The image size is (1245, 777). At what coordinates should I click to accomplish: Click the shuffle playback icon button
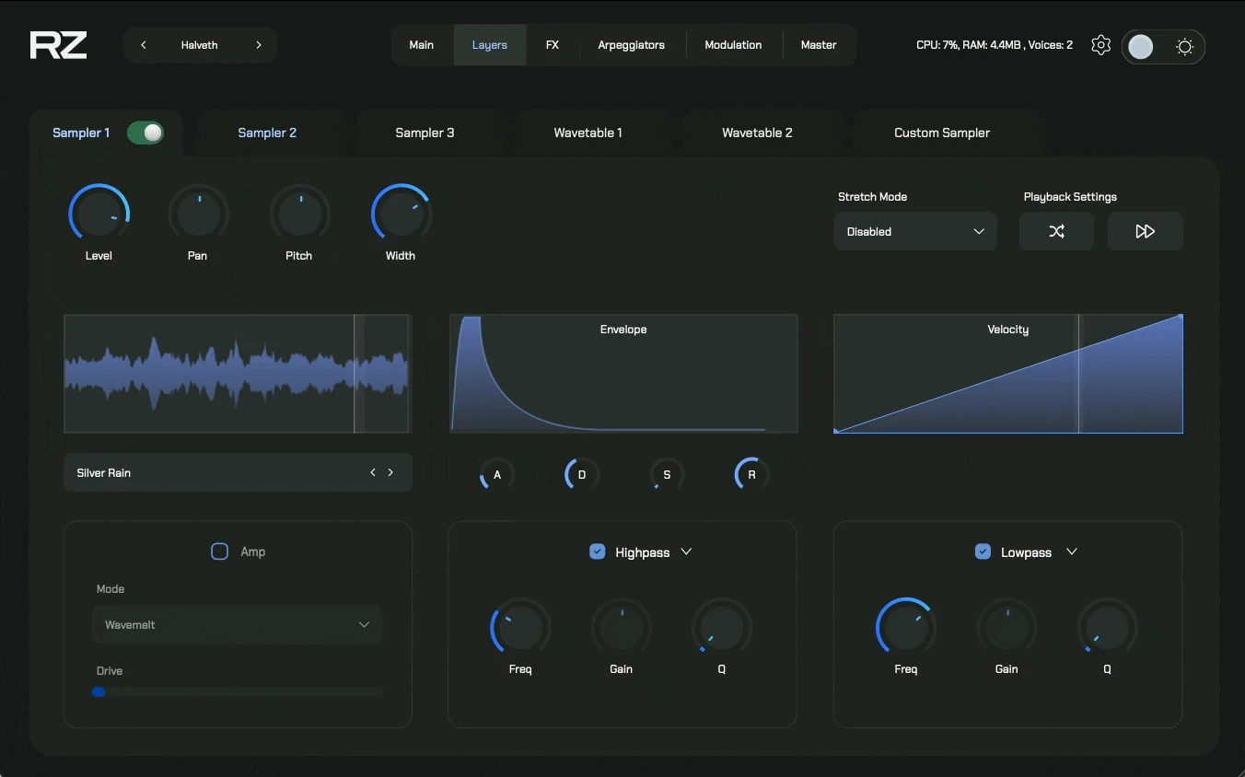pyautogui.click(x=1056, y=231)
